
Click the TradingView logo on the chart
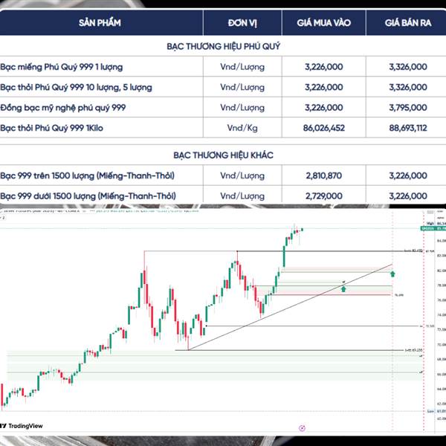[x=22, y=426]
